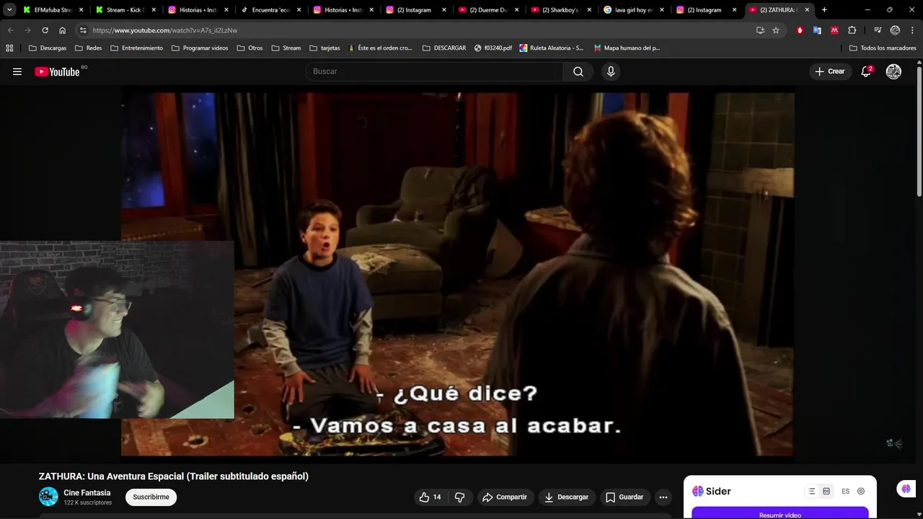The width and height of the screenshot is (923, 519).
Task: Open the Redes bookmark folder
Action: coord(88,48)
